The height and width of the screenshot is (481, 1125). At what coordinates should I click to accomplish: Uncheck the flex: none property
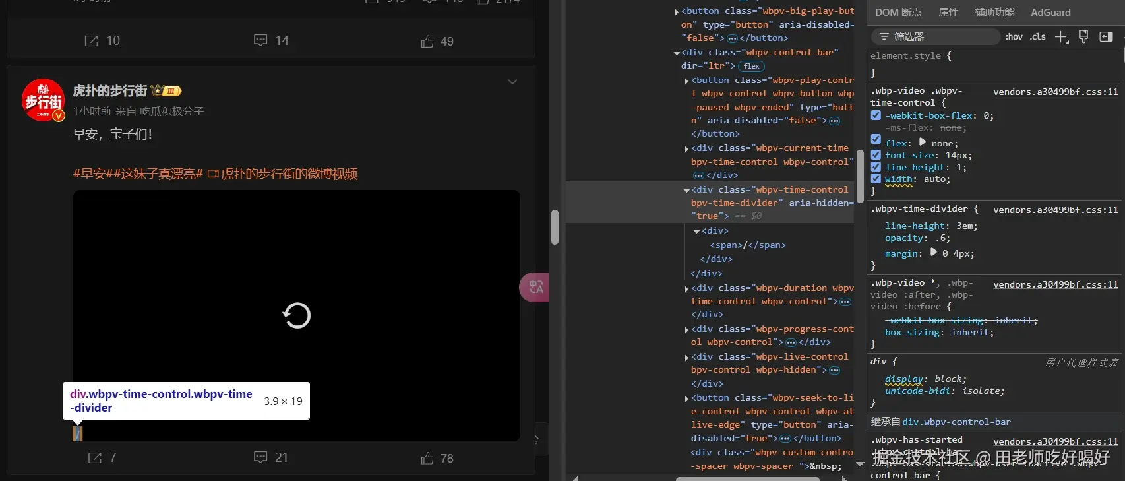coord(876,139)
